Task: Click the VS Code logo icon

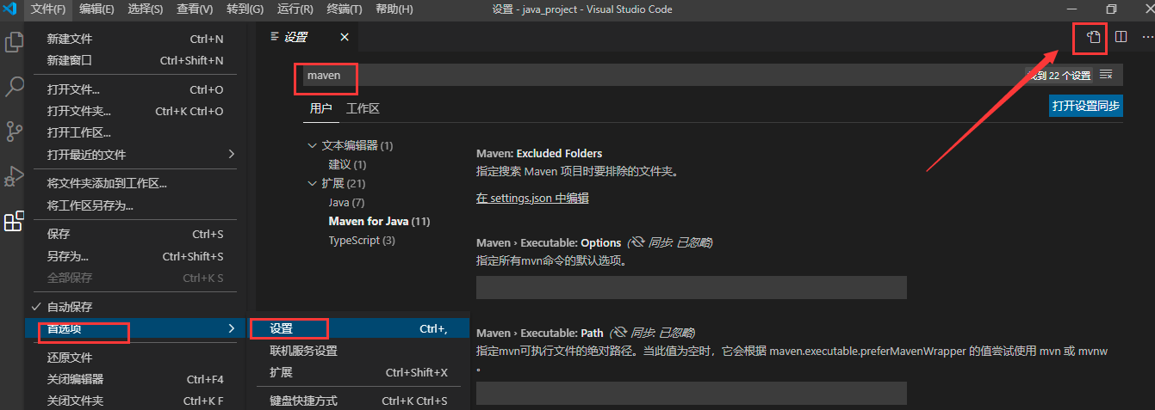Action: pos(10,9)
